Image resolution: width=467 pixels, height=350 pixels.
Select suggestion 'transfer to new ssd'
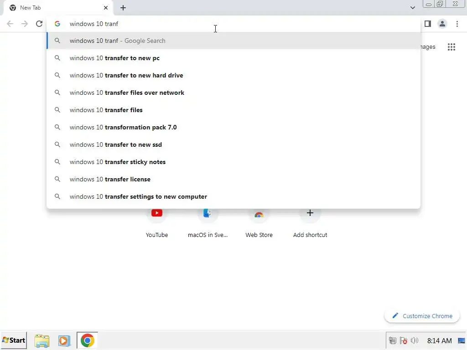233,144
